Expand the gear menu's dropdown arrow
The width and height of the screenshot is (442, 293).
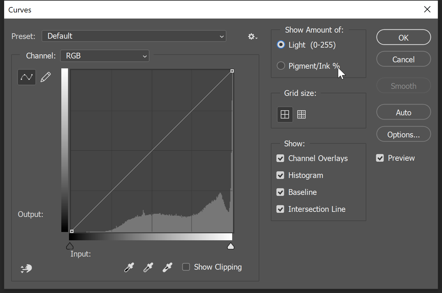pyautogui.click(x=256, y=38)
